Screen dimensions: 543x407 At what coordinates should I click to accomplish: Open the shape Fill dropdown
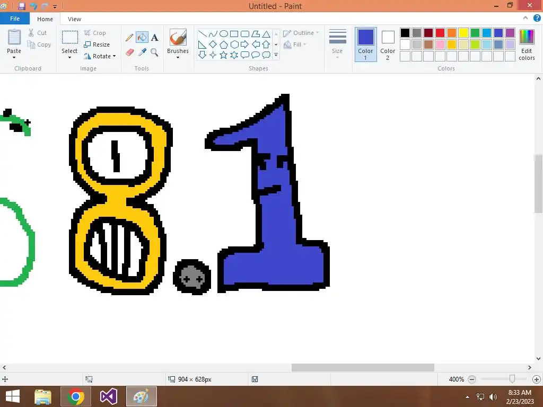[x=295, y=45]
